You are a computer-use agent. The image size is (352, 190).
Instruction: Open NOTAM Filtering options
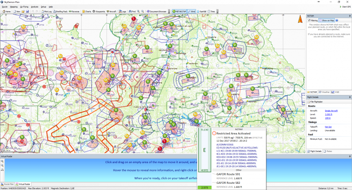(313, 20)
